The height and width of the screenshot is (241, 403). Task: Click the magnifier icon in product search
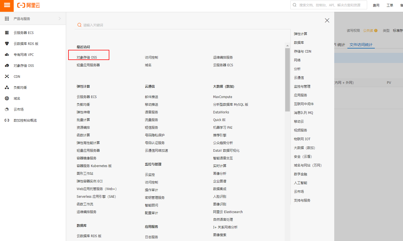[79, 25]
